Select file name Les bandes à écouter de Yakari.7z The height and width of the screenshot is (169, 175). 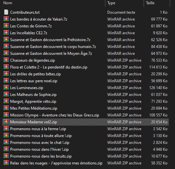39,19
